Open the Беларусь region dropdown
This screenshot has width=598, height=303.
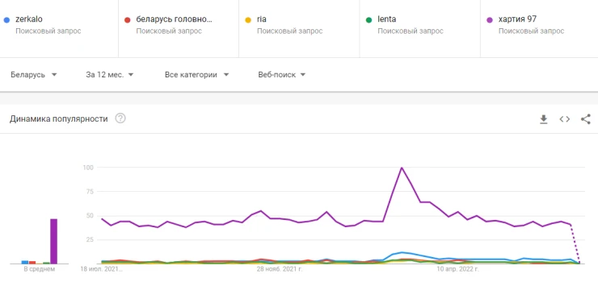tap(34, 75)
